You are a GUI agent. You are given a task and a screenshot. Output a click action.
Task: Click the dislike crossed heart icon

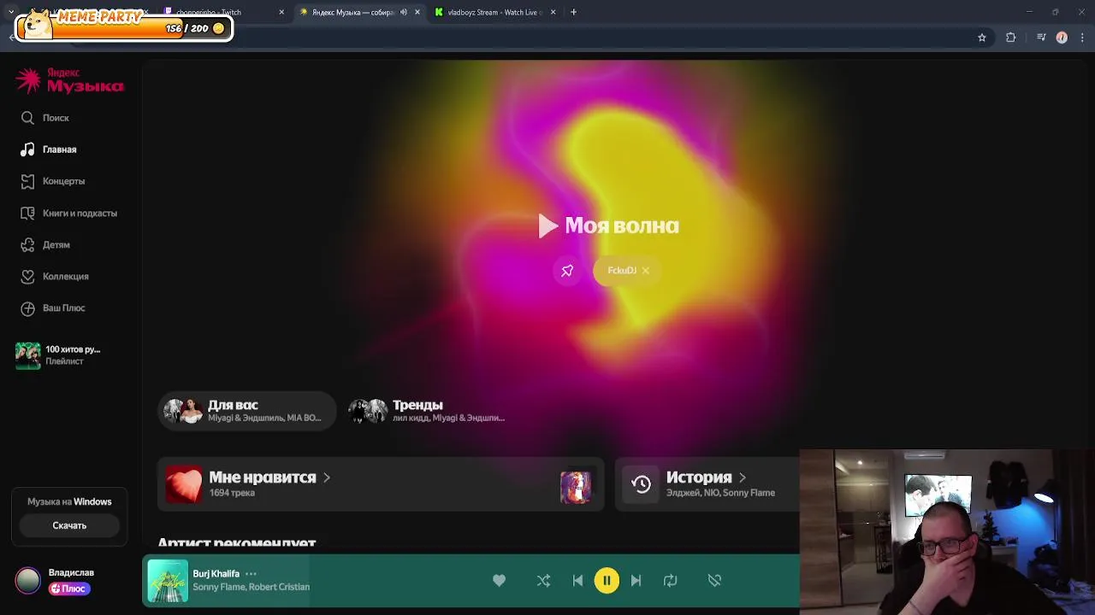click(x=715, y=581)
